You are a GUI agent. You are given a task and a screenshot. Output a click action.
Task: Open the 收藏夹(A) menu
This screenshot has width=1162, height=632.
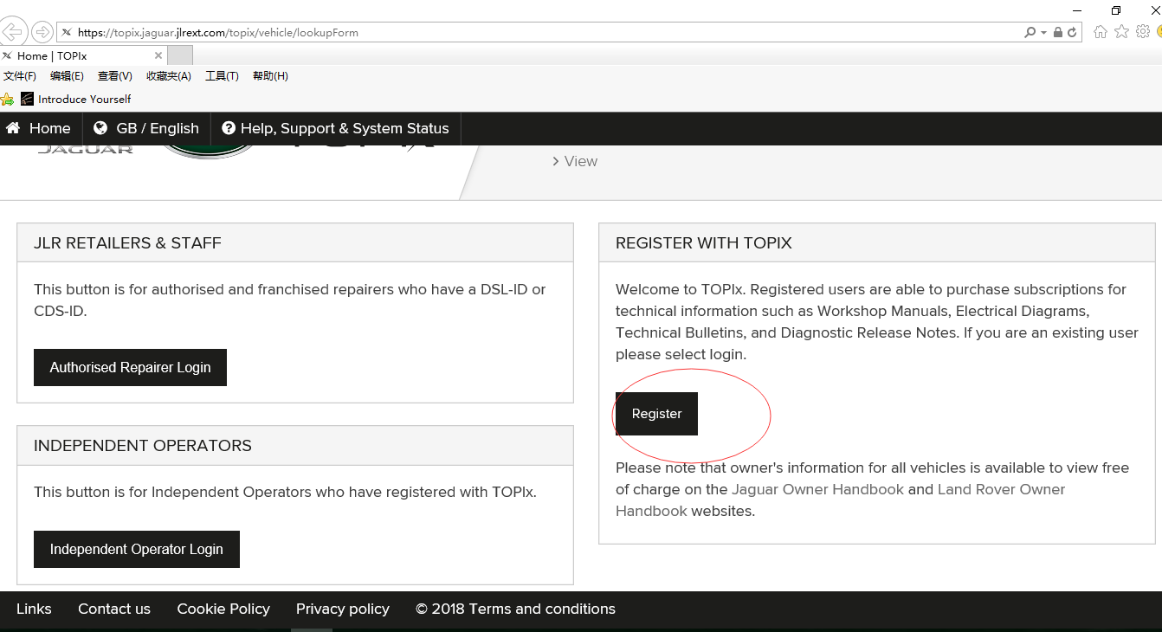tap(169, 76)
